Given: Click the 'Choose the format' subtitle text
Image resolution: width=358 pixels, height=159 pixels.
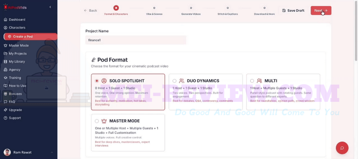Looking at the screenshot, I should pos(130,66).
